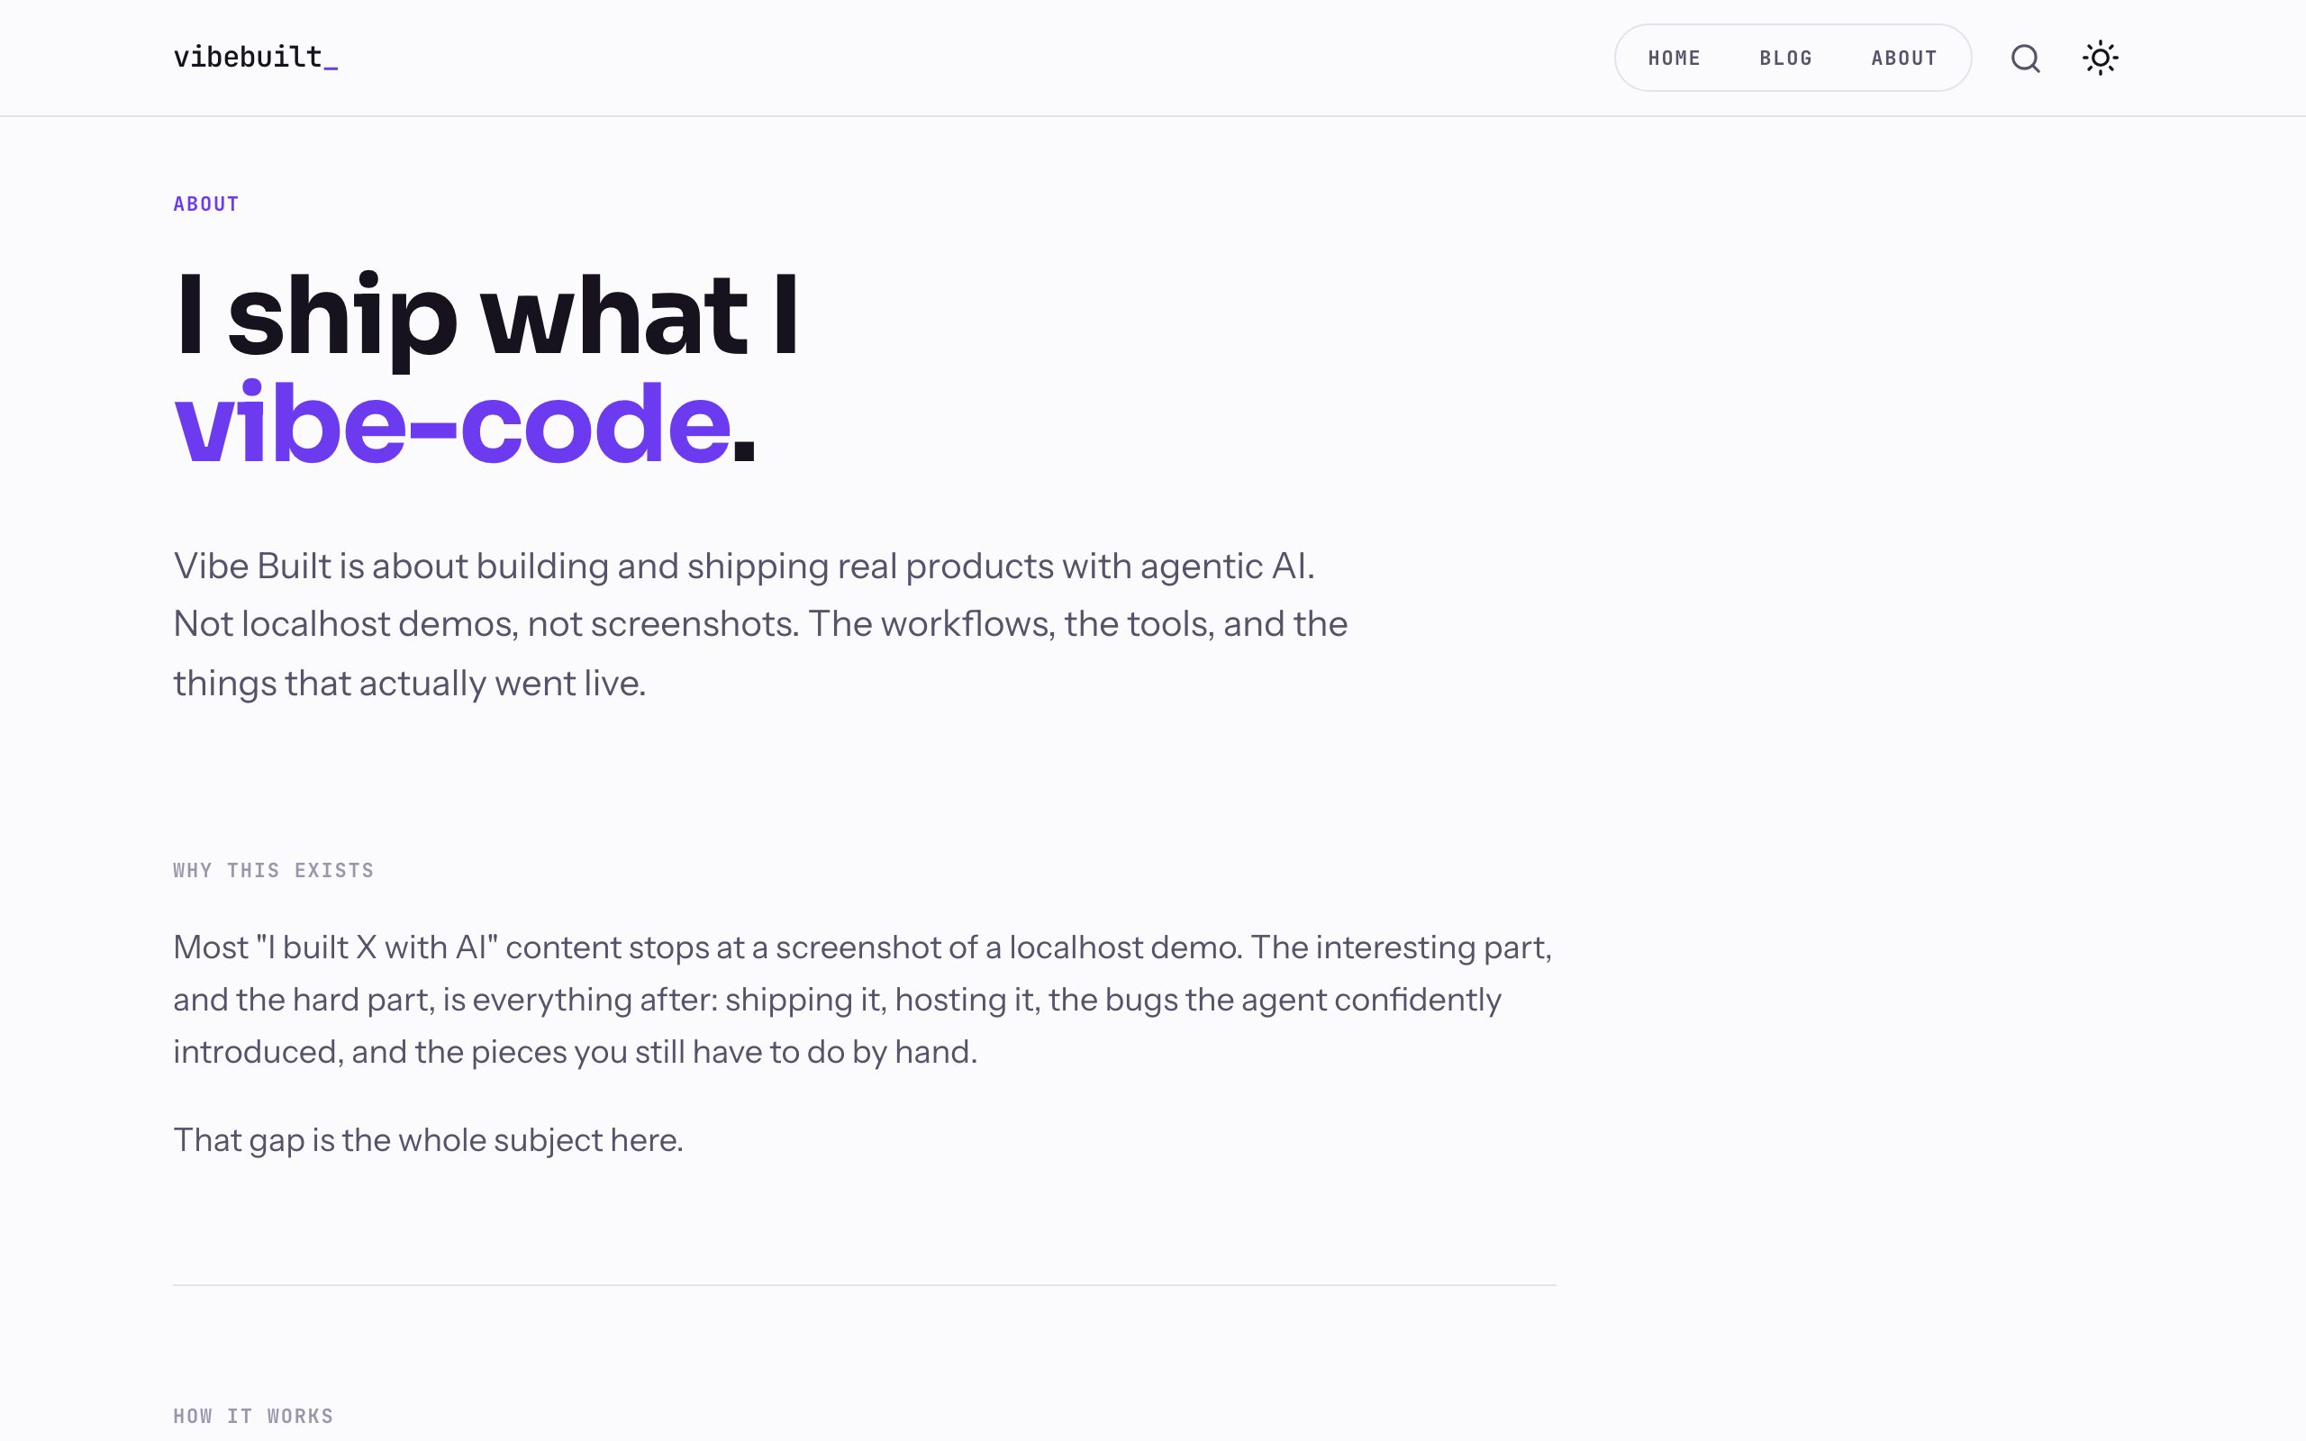Click the line 'things that actually went live.'
This screenshot has width=2306, height=1441.
click(410, 684)
